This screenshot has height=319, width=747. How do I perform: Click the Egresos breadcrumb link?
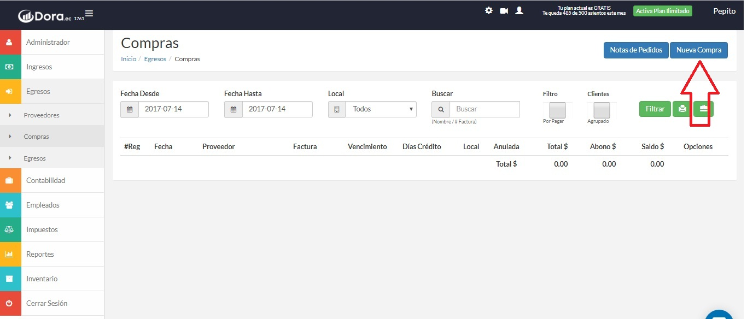[155, 59]
